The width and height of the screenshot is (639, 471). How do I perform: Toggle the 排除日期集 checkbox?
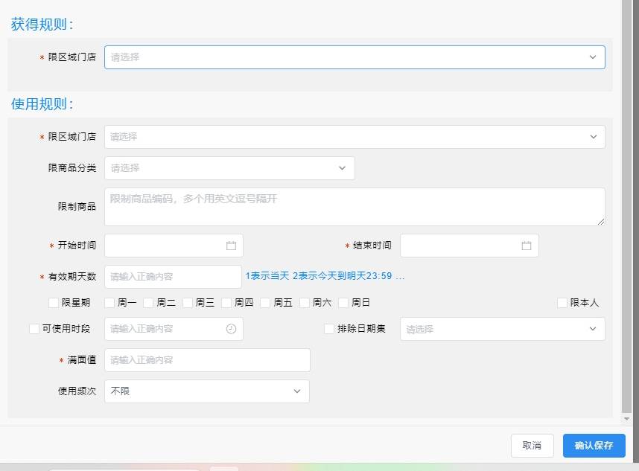pos(329,329)
